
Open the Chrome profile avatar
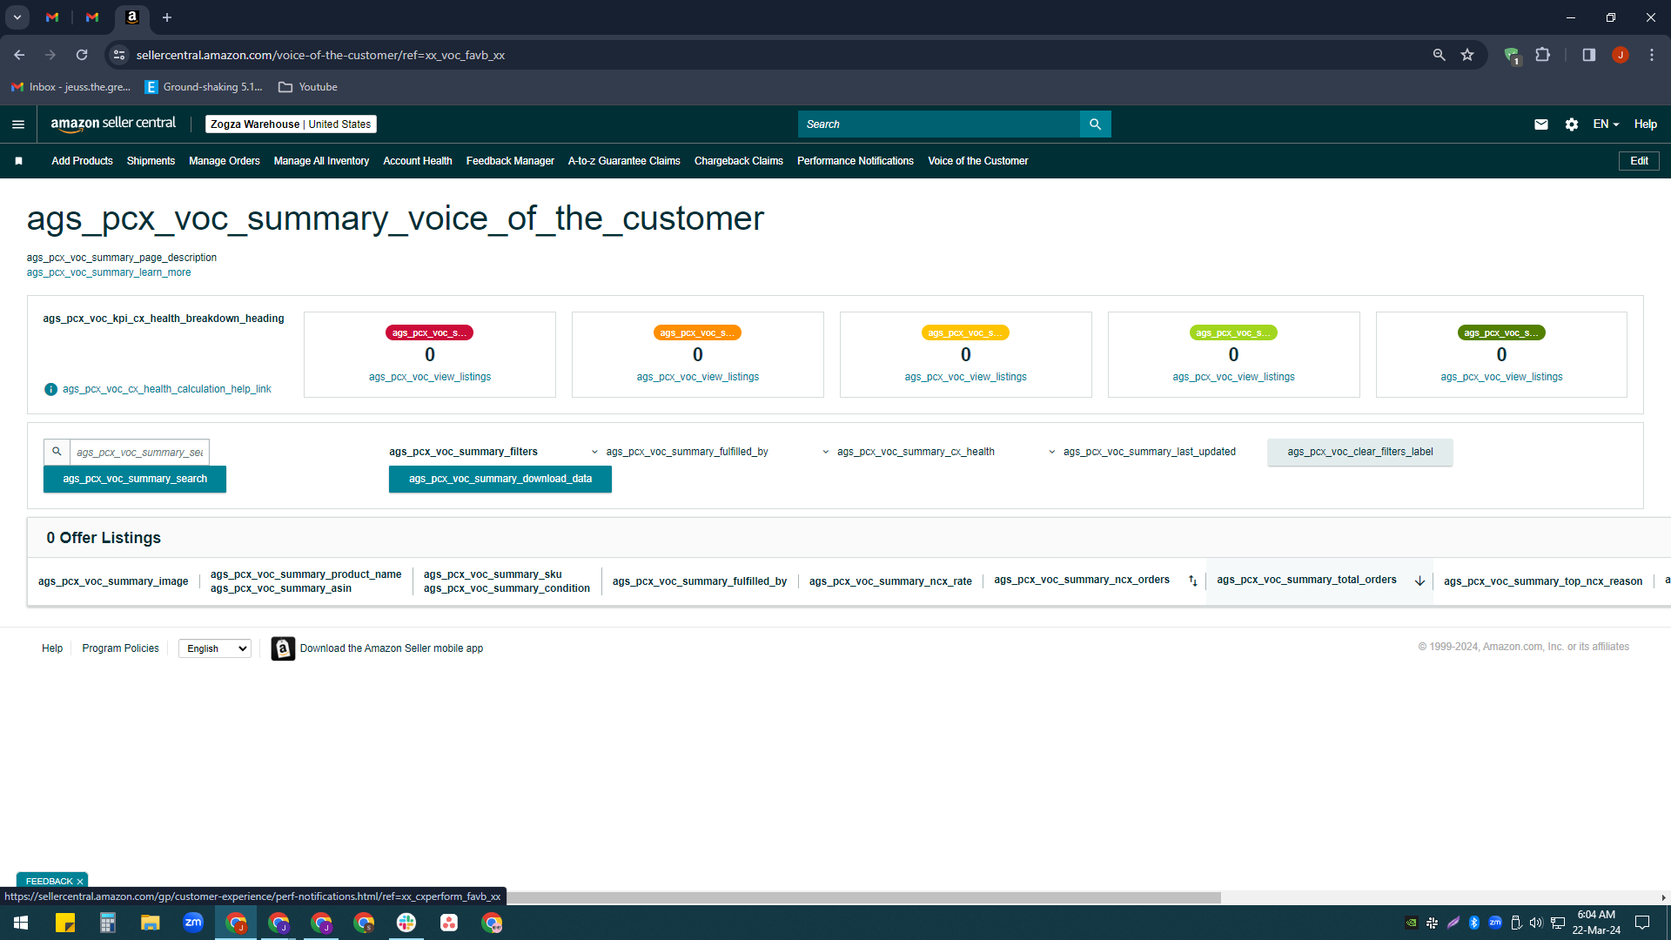pyautogui.click(x=1621, y=55)
